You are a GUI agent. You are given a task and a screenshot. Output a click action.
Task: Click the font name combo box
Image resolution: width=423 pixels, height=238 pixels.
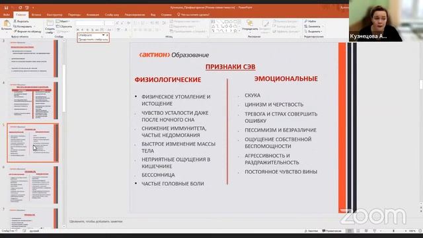pos(90,24)
